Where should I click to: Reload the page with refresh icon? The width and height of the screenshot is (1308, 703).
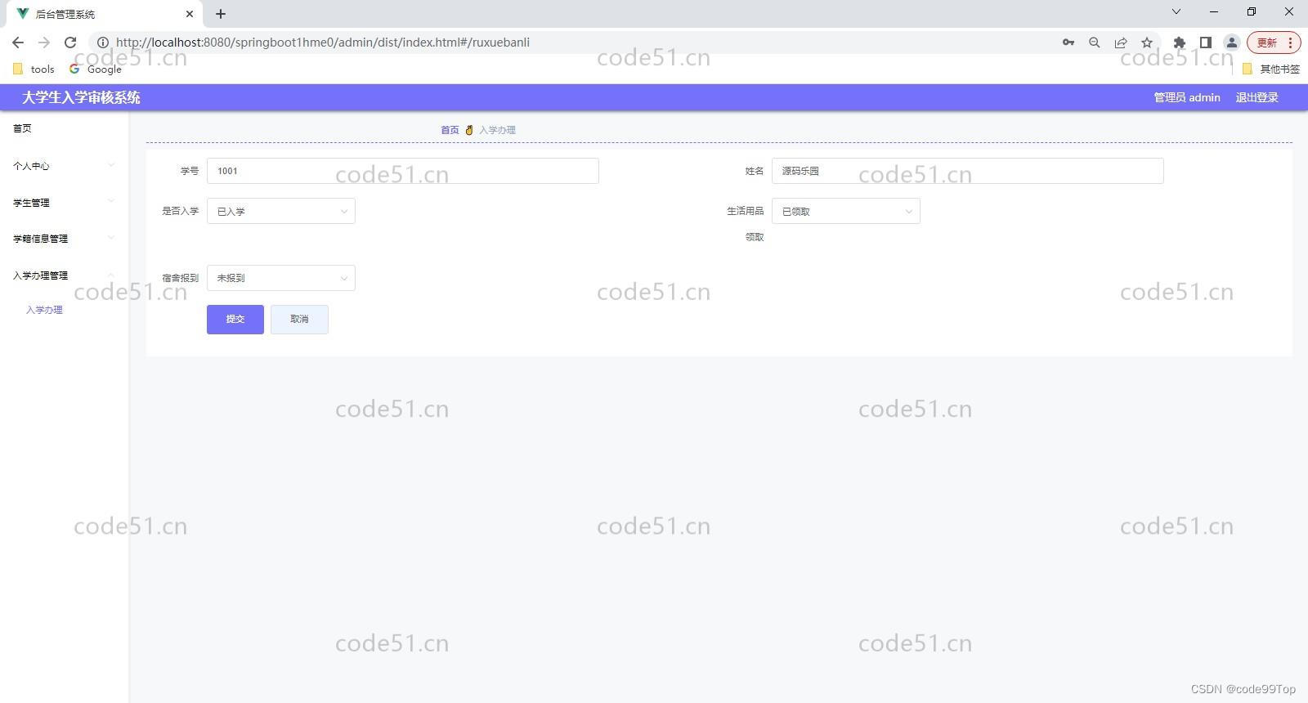[70, 43]
